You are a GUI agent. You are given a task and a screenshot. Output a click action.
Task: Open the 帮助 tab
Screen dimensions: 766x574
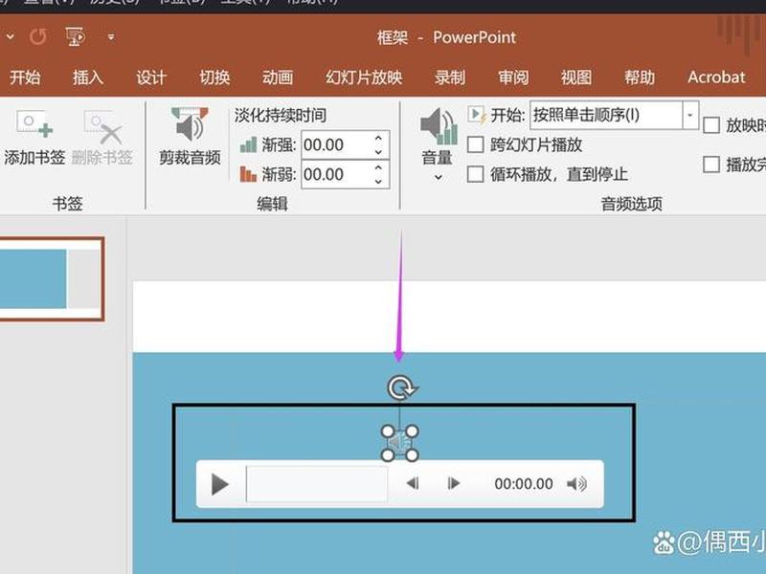640,77
